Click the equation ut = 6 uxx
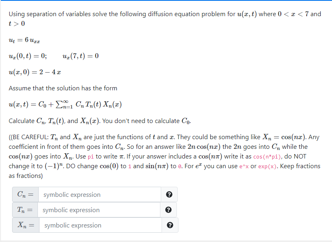The height and width of the screenshot is (242, 332). click(x=25, y=40)
